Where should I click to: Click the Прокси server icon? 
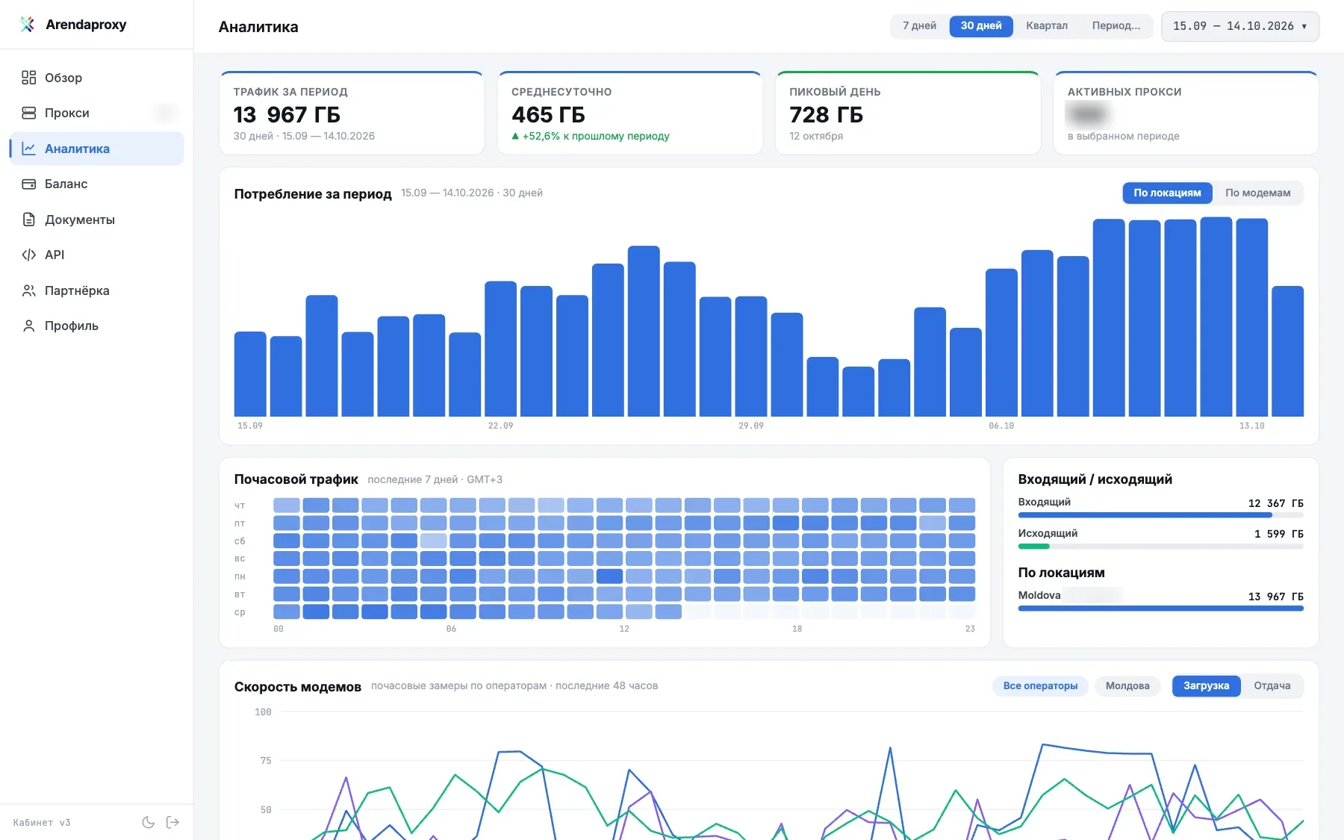click(x=29, y=113)
